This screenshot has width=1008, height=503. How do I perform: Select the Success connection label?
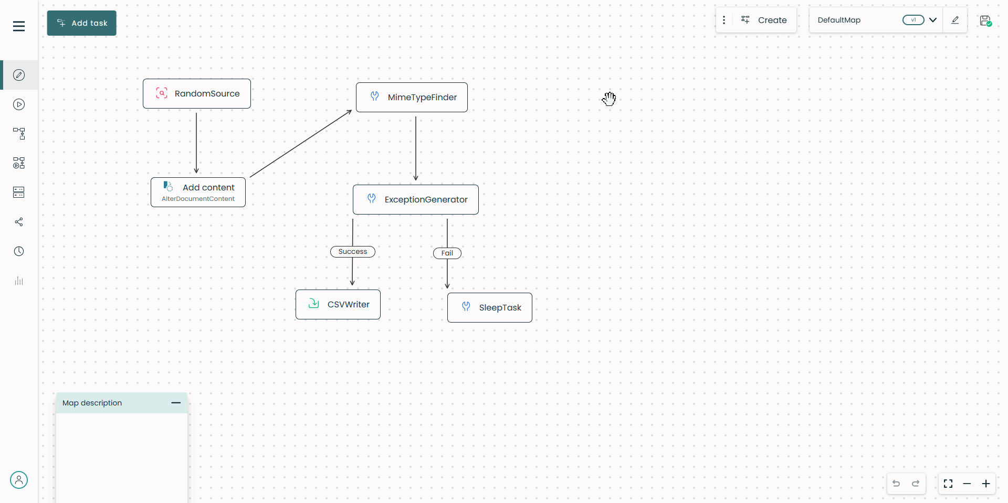pos(353,252)
